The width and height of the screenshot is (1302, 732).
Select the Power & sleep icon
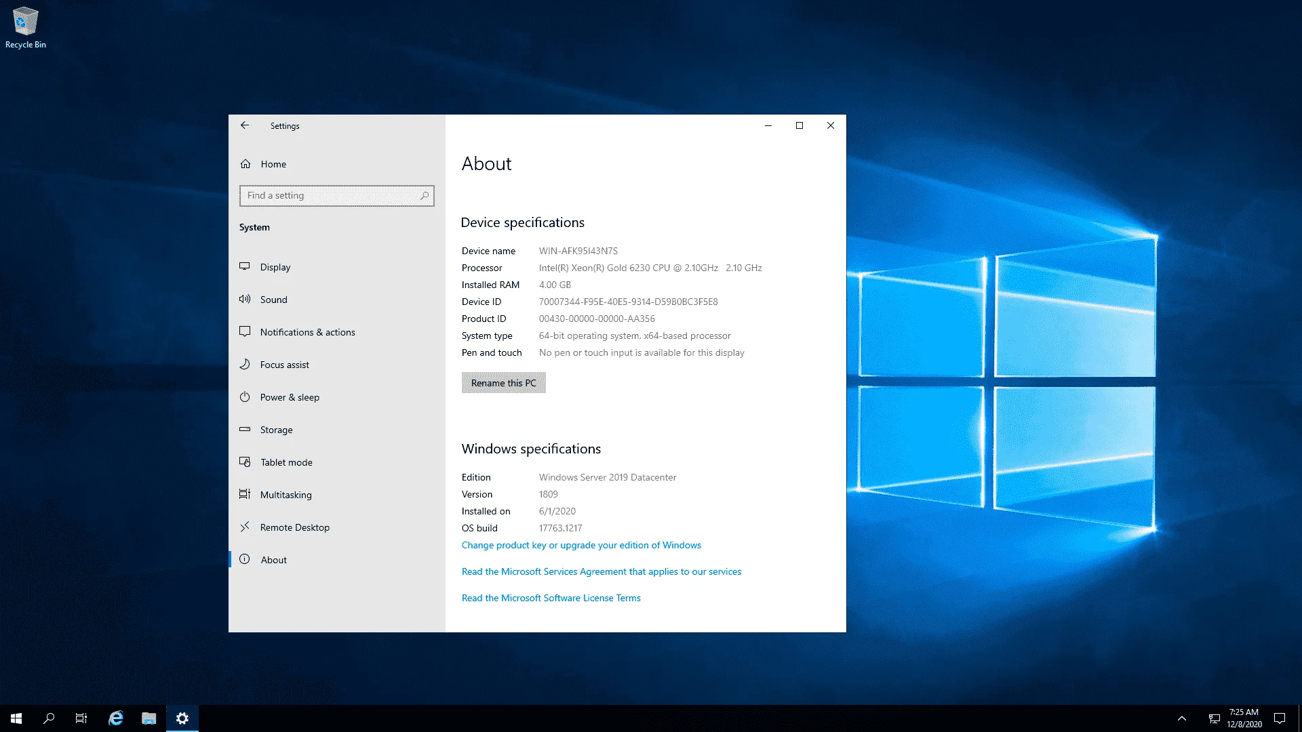click(245, 396)
